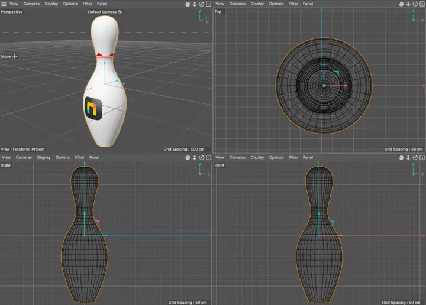Click the Right viewport label
The height and width of the screenshot is (305, 426).
tap(6, 166)
